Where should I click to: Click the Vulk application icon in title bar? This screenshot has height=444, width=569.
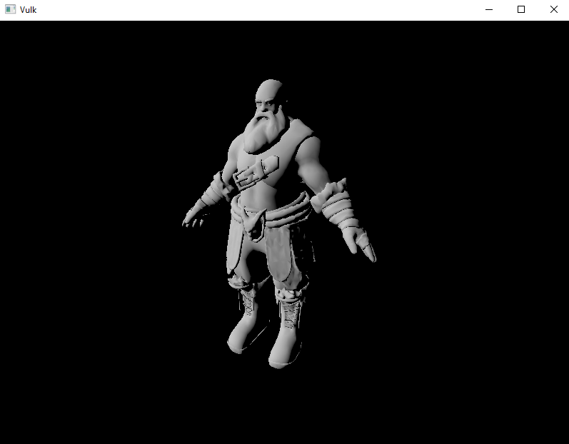[10, 9]
